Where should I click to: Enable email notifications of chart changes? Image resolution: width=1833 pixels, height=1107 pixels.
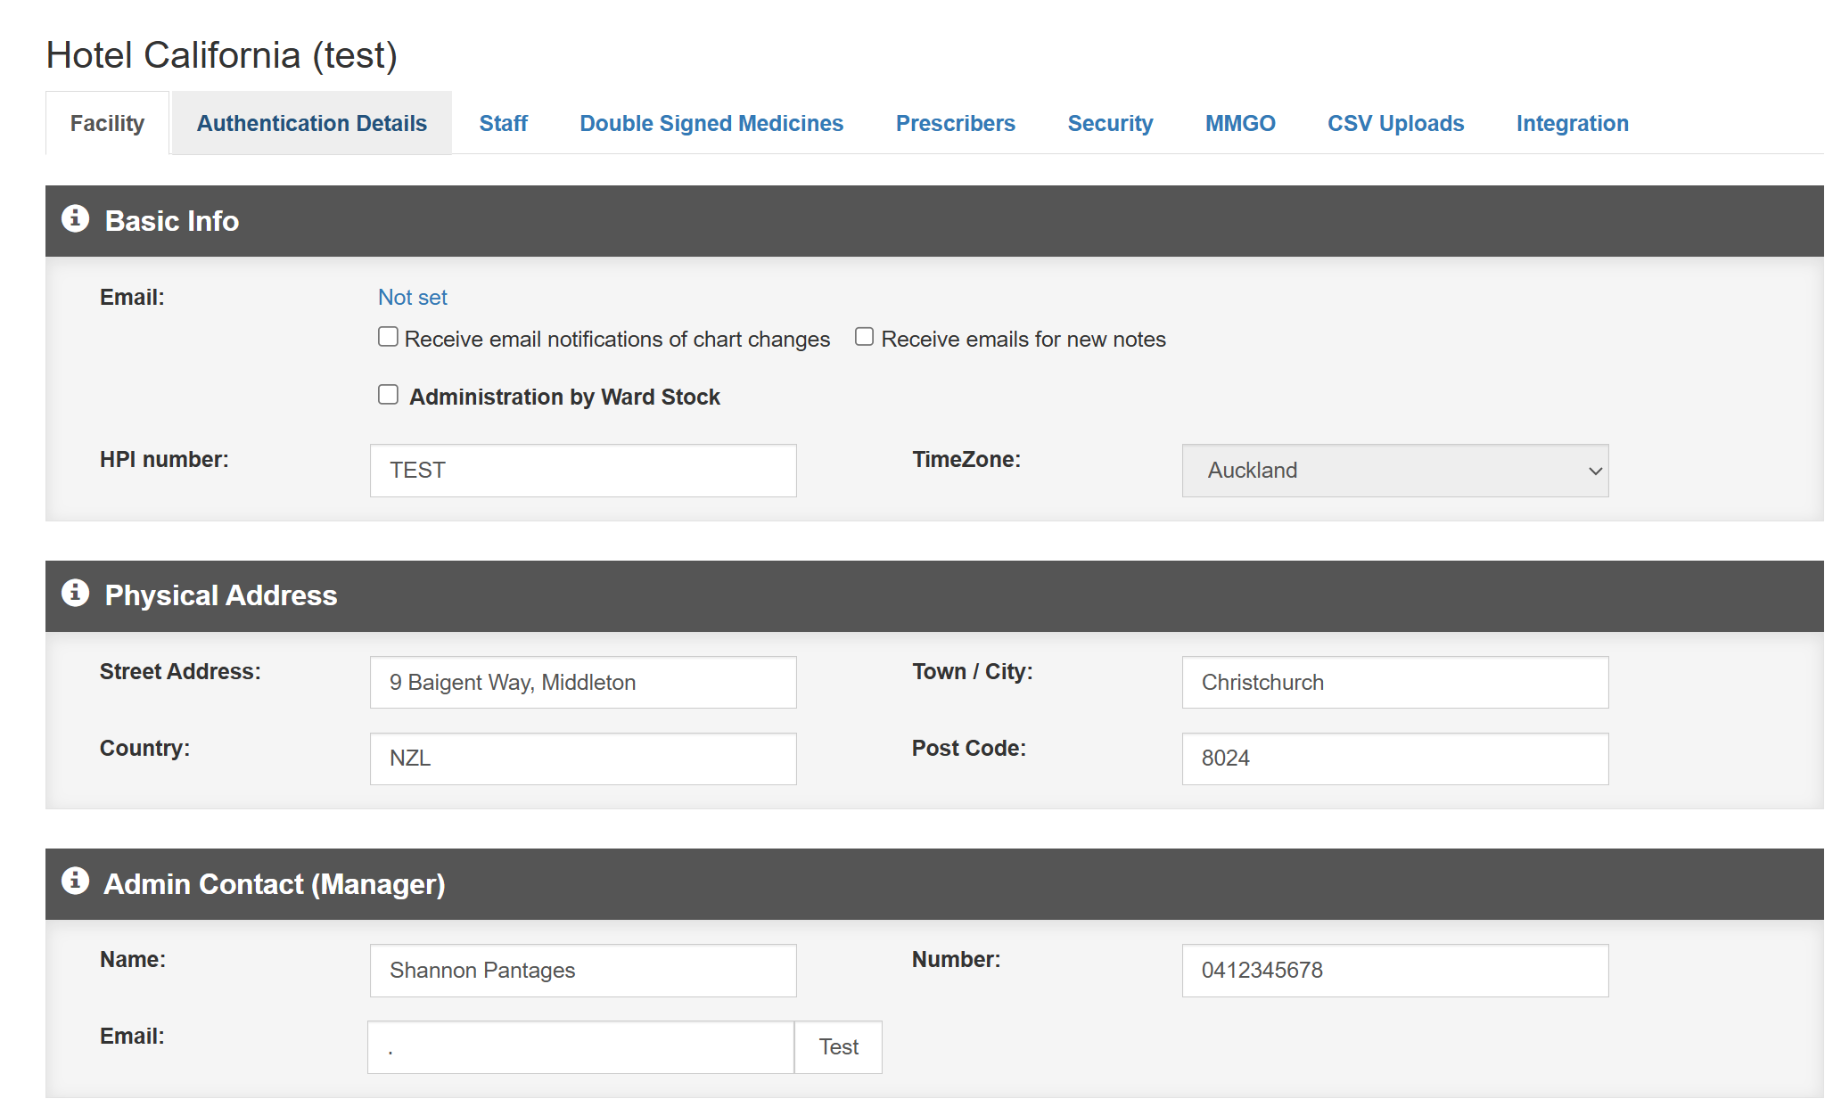coord(388,337)
